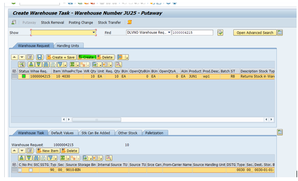Screen dimensions: 298x181
Task: Click the green highlighted Create button
Action: (x=86, y=57)
